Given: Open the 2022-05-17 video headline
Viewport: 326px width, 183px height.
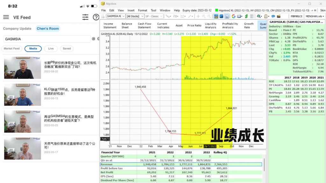Looking at the screenshot, I should [x=69, y=146].
